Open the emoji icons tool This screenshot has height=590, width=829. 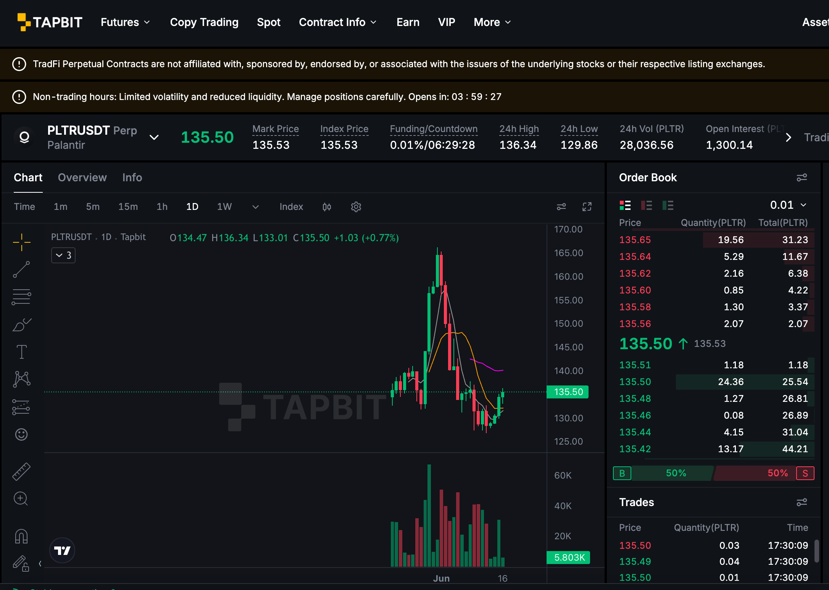click(21, 434)
